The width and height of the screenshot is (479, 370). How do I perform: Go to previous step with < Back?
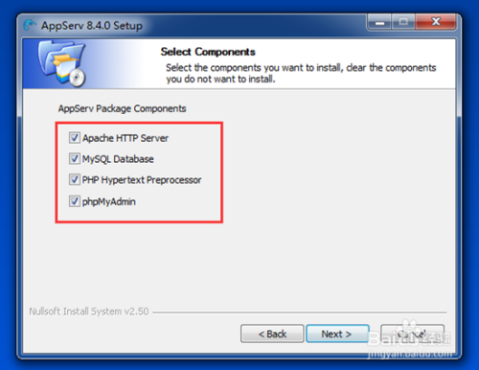click(x=272, y=334)
